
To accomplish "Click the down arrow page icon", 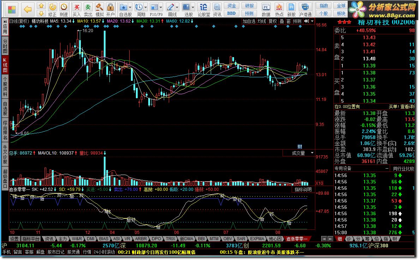I will [41, 13].
